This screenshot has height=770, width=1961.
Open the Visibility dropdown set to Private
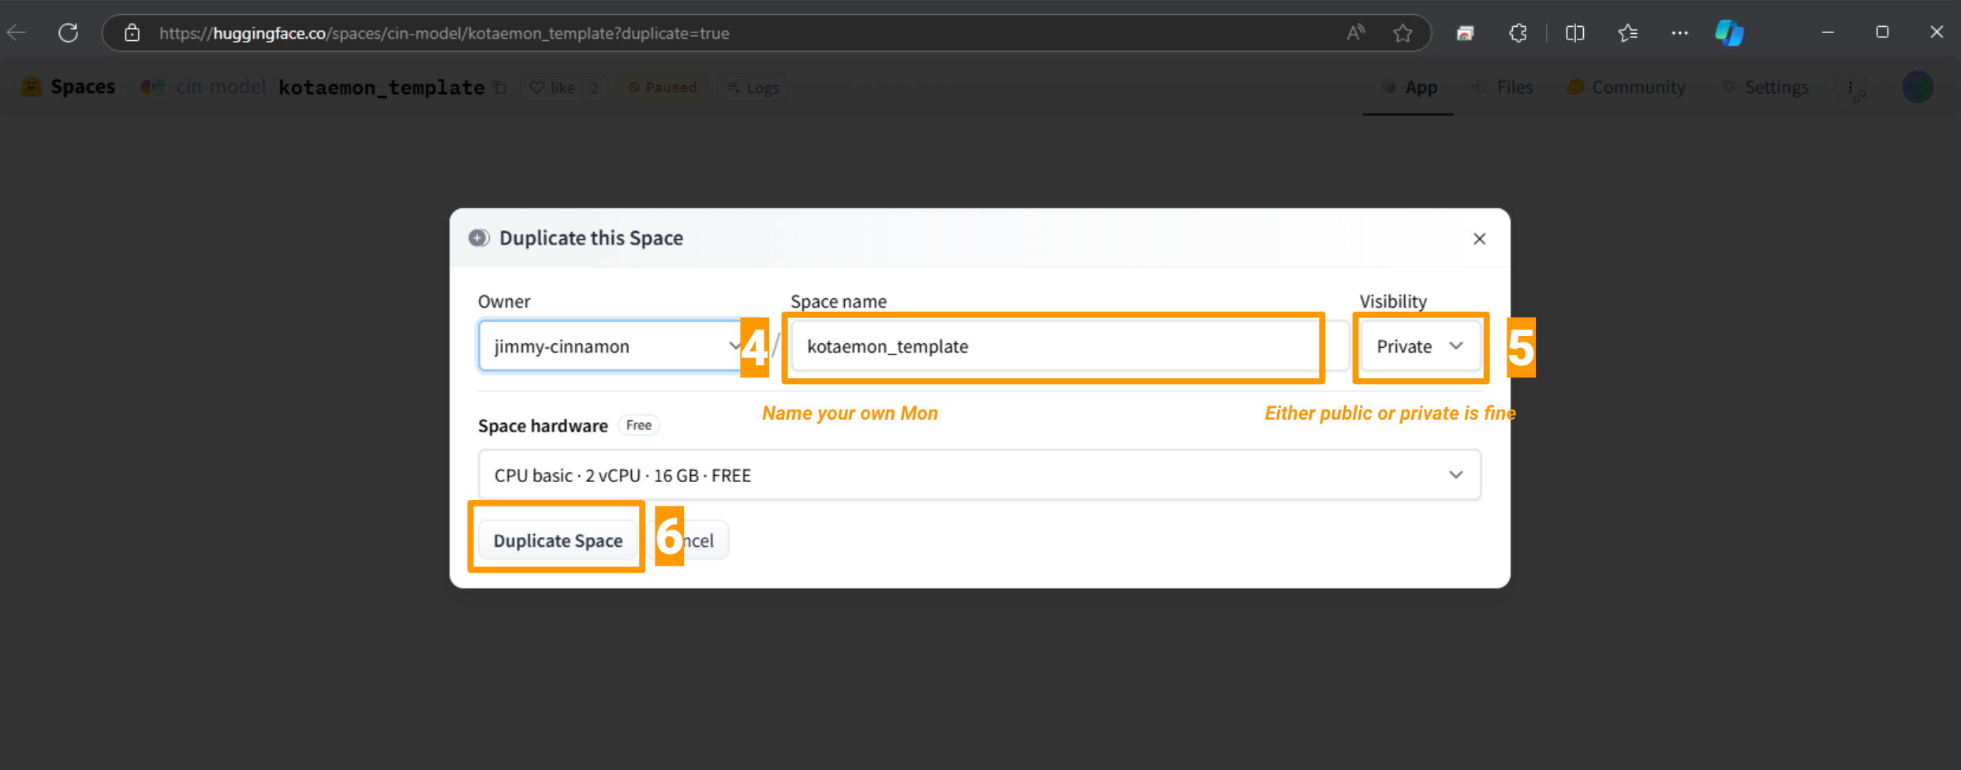pos(1420,346)
